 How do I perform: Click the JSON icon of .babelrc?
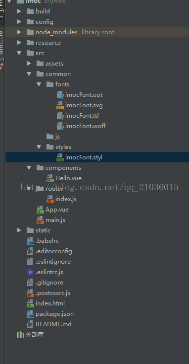(x=30, y=241)
